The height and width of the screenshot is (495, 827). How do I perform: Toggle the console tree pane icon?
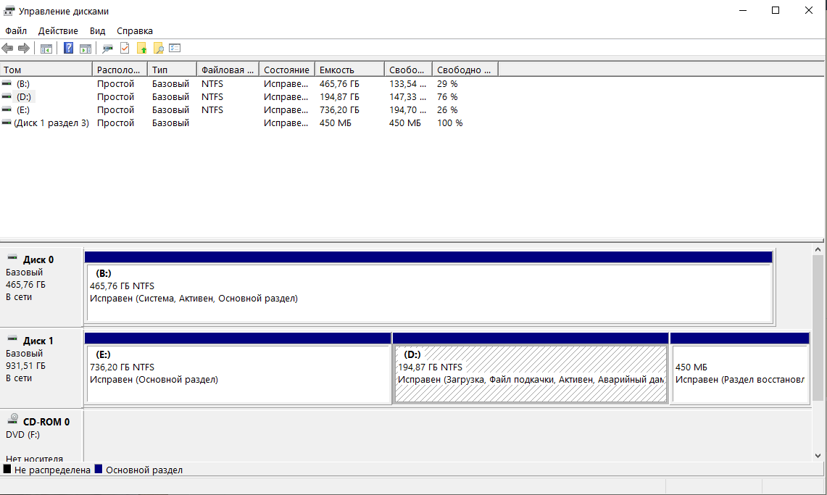pos(46,49)
